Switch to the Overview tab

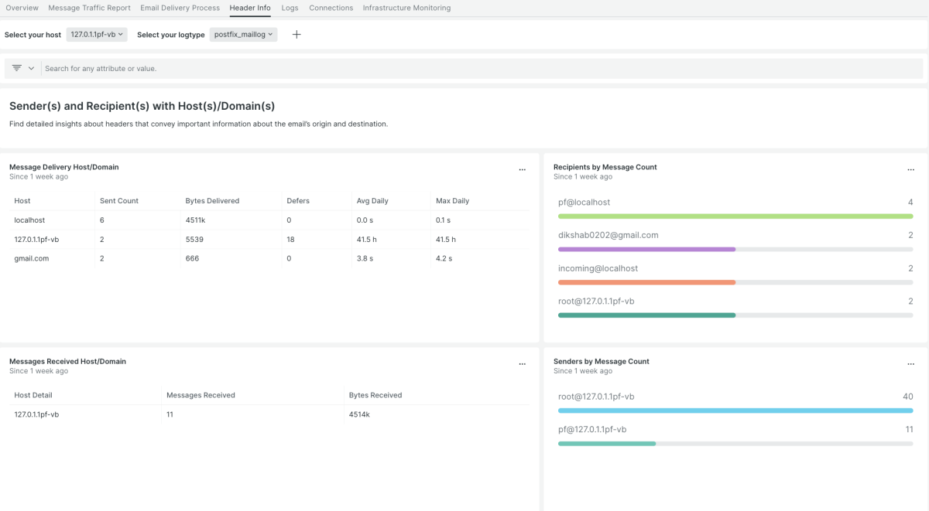[x=22, y=8]
